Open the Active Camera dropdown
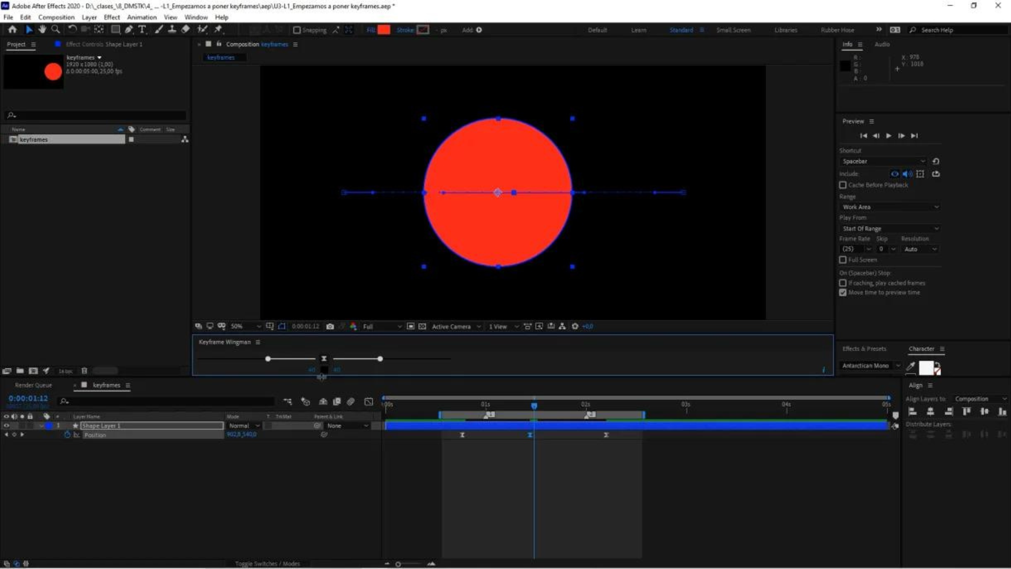The height and width of the screenshot is (569, 1011). pyautogui.click(x=456, y=327)
